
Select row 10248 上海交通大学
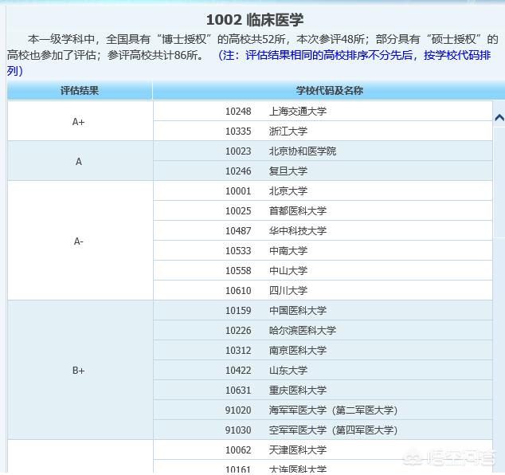(323, 111)
